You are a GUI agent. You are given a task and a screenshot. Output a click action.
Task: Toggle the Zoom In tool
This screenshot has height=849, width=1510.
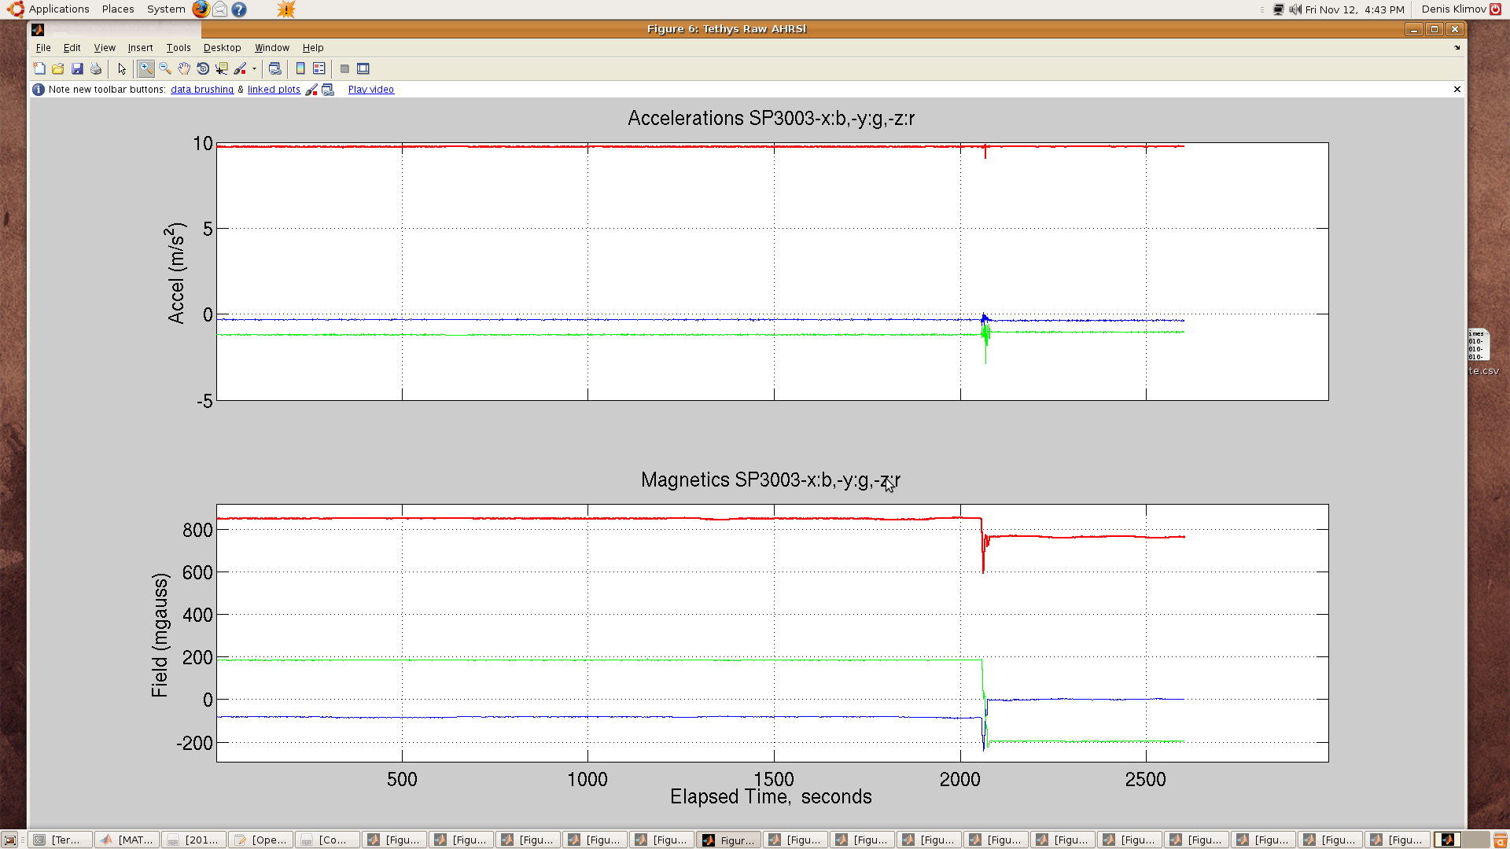pyautogui.click(x=145, y=69)
